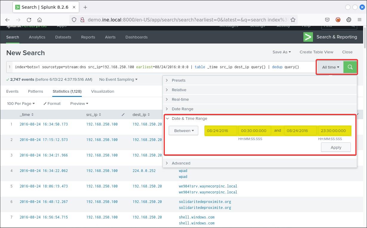Screen dimensions: 367x228
Task: Run search with green magnifier button
Action: pyautogui.click(x=350, y=67)
